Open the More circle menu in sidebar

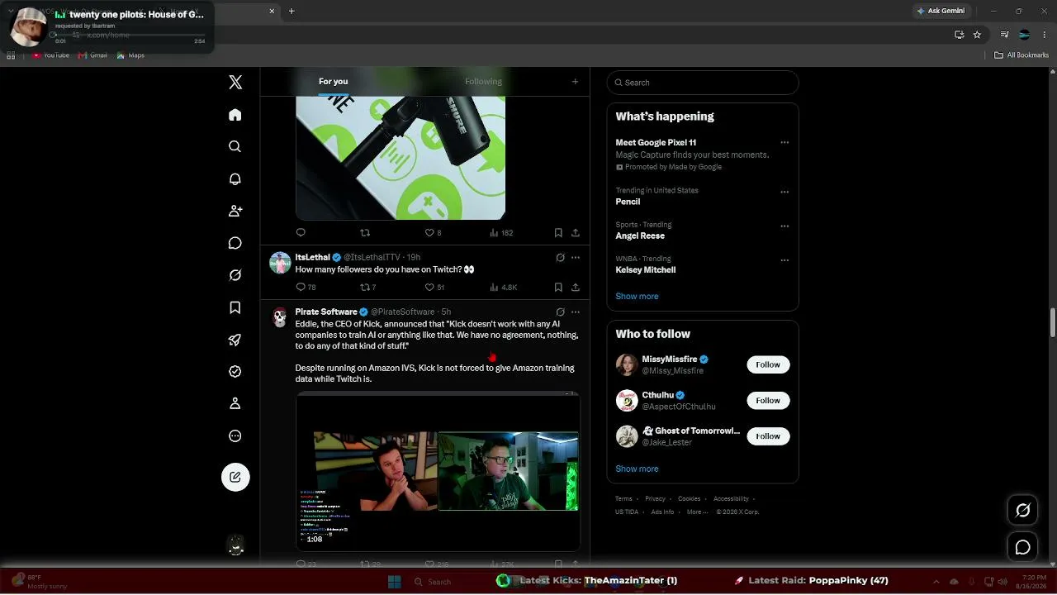click(x=235, y=436)
